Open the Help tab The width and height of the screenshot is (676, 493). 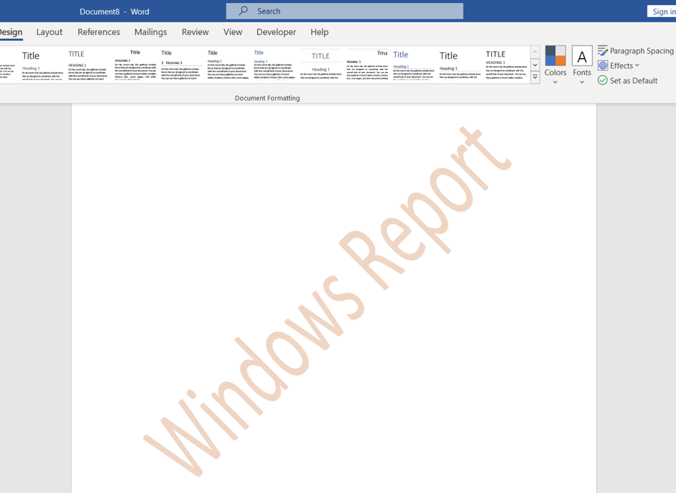tap(320, 32)
